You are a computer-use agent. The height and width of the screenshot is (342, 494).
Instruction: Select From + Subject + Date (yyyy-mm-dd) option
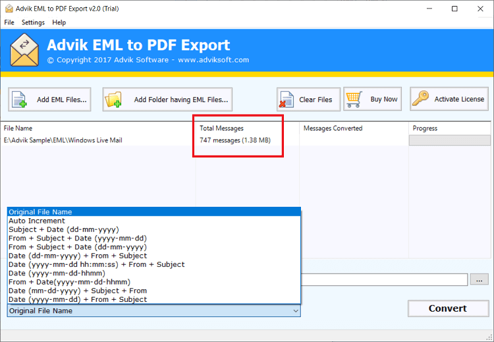pos(154,239)
